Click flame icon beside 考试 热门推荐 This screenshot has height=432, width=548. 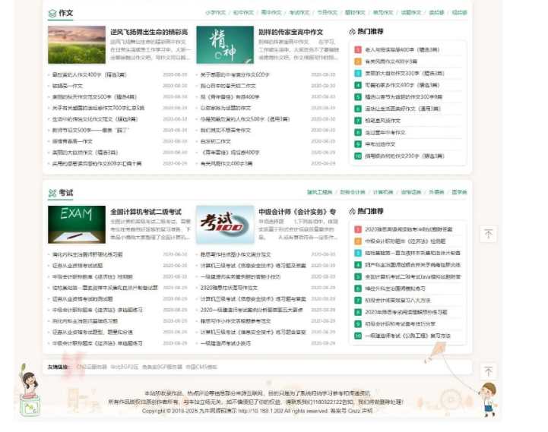[x=352, y=211]
